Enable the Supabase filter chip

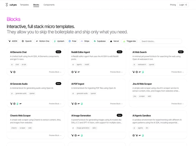tap(99, 41)
